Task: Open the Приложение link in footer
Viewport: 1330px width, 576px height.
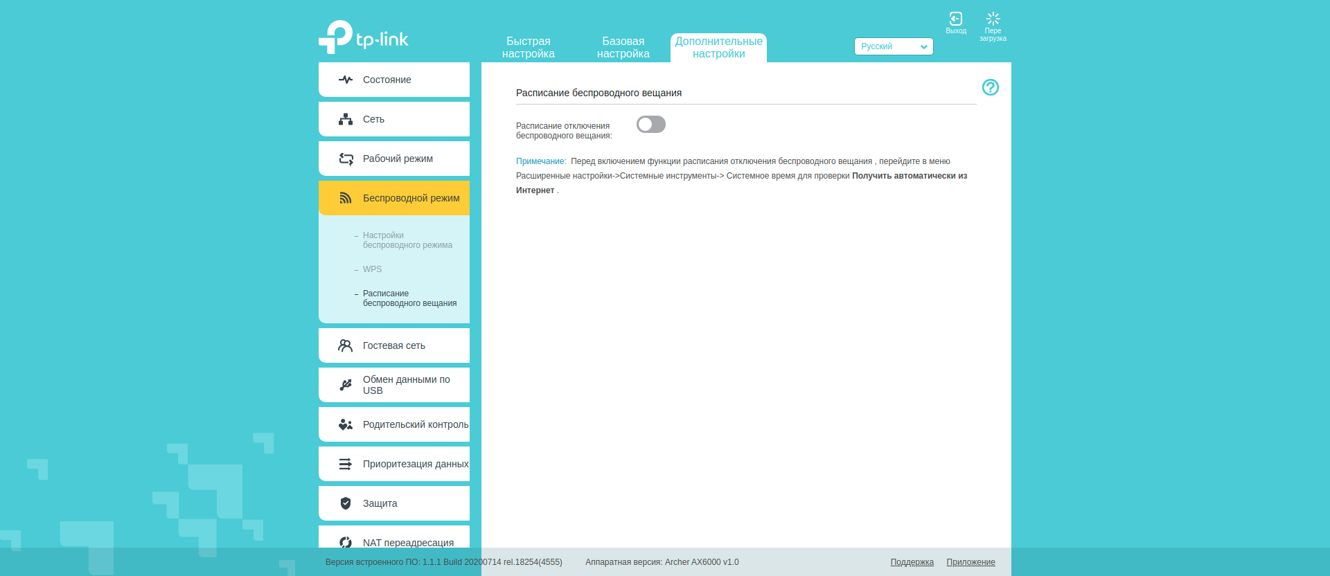Action: tap(970, 562)
